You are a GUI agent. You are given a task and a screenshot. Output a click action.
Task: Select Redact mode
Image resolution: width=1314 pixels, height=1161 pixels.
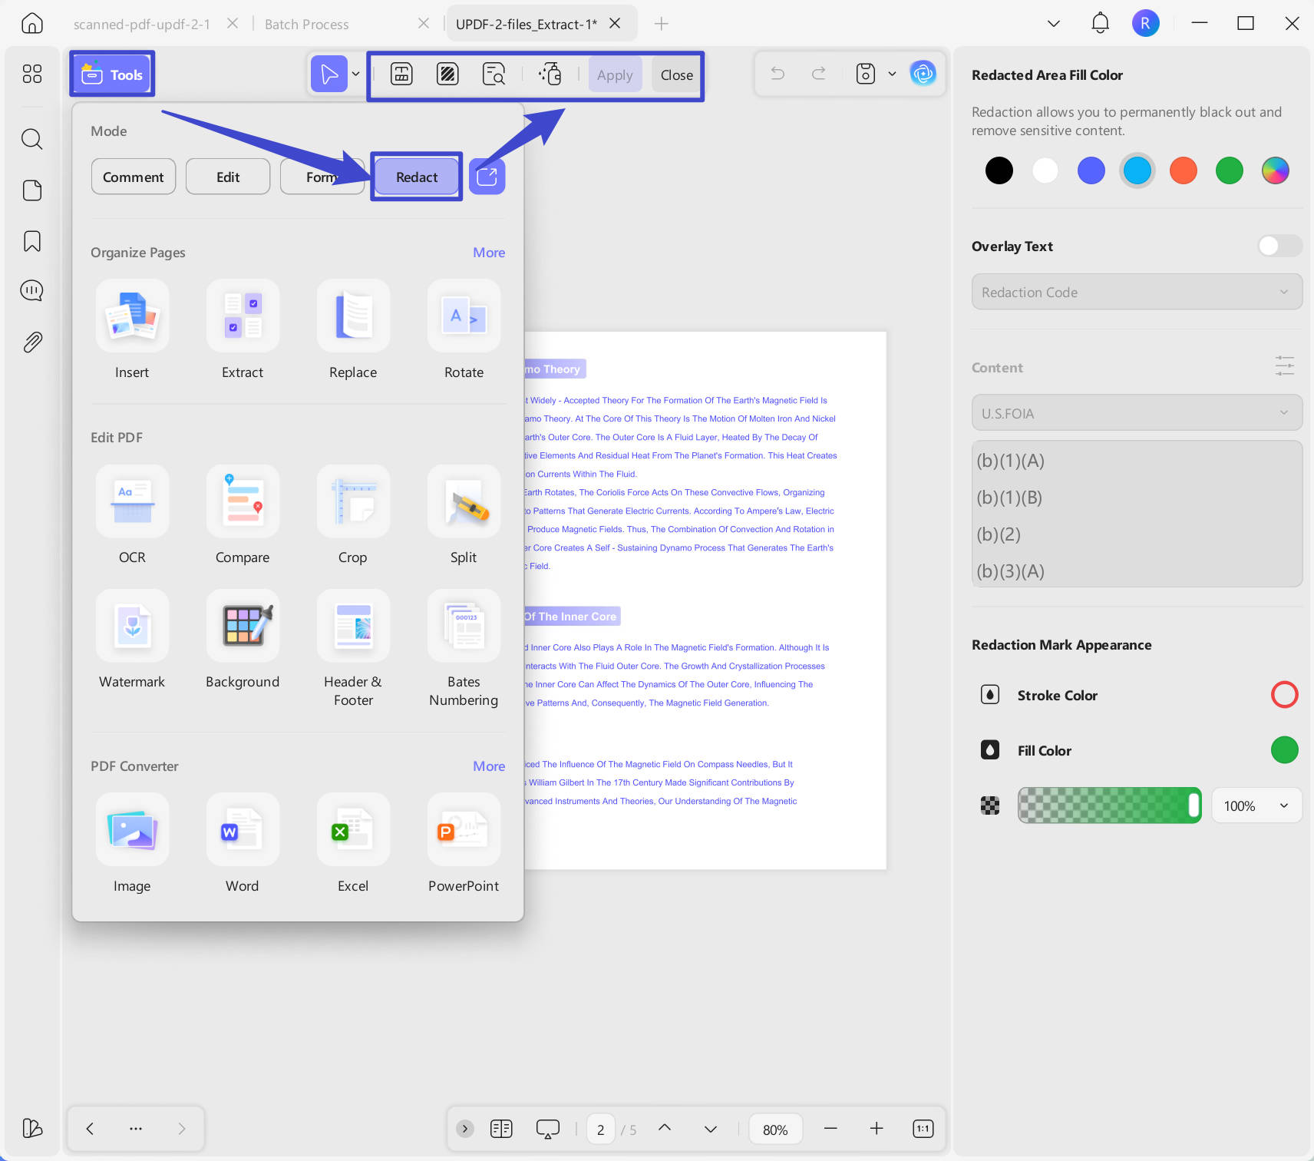(x=417, y=177)
